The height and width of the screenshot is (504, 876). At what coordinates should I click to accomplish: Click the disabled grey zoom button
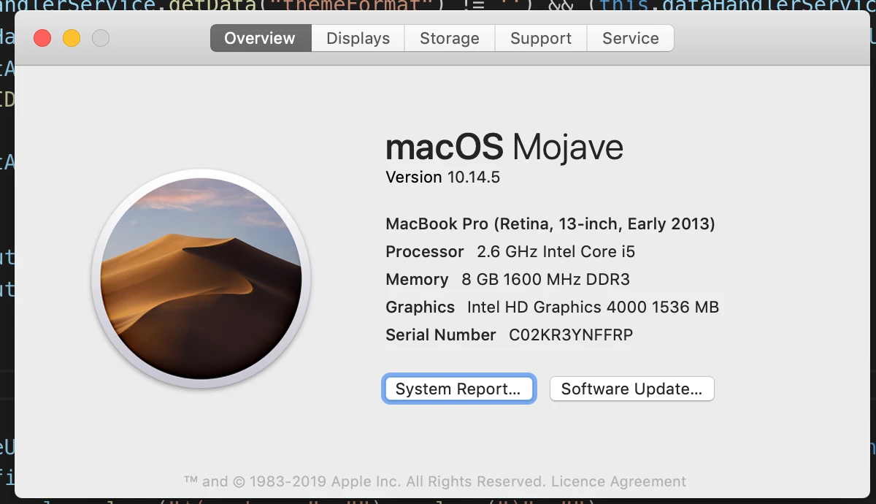[x=101, y=38]
